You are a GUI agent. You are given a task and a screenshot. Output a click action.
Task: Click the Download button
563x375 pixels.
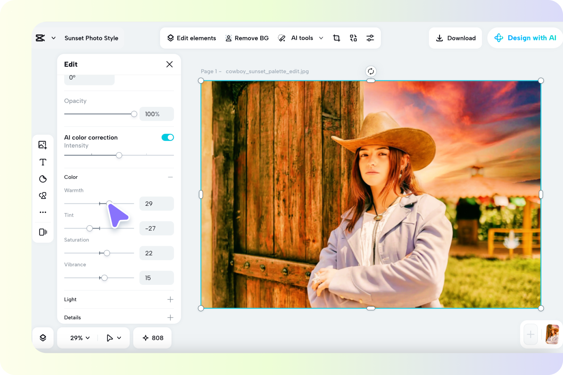click(x=455, y=38)
